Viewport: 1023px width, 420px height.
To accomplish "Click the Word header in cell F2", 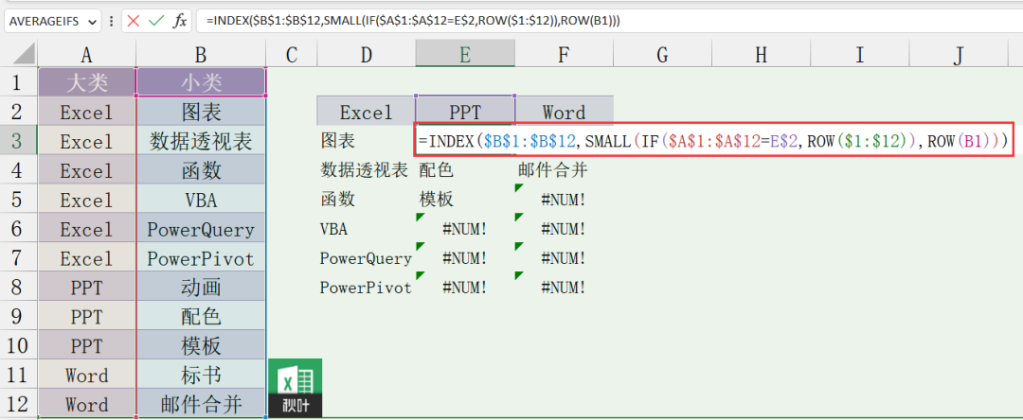I will (x=565, y=112).
